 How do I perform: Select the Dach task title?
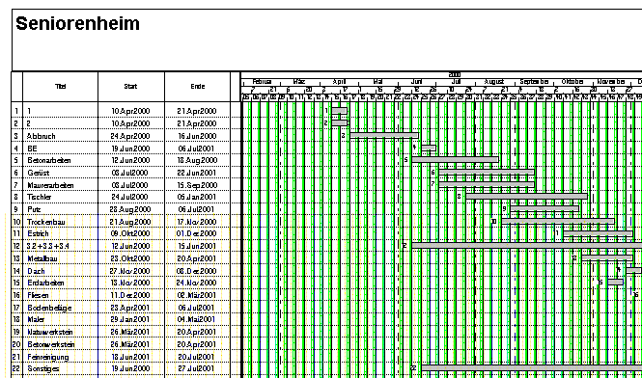pos(36,271)
